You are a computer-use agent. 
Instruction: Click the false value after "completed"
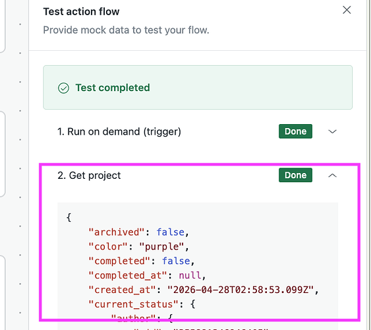click(176, 261)
